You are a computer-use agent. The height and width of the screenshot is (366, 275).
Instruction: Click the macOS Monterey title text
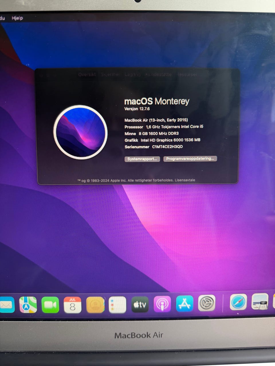[x=157, y=101]
